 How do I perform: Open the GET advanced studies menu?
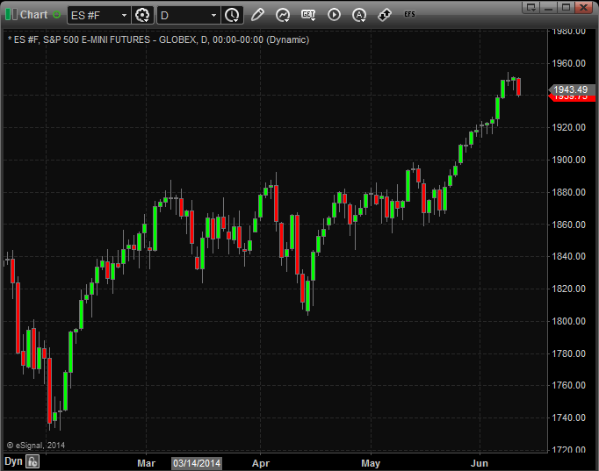[308, 15]
